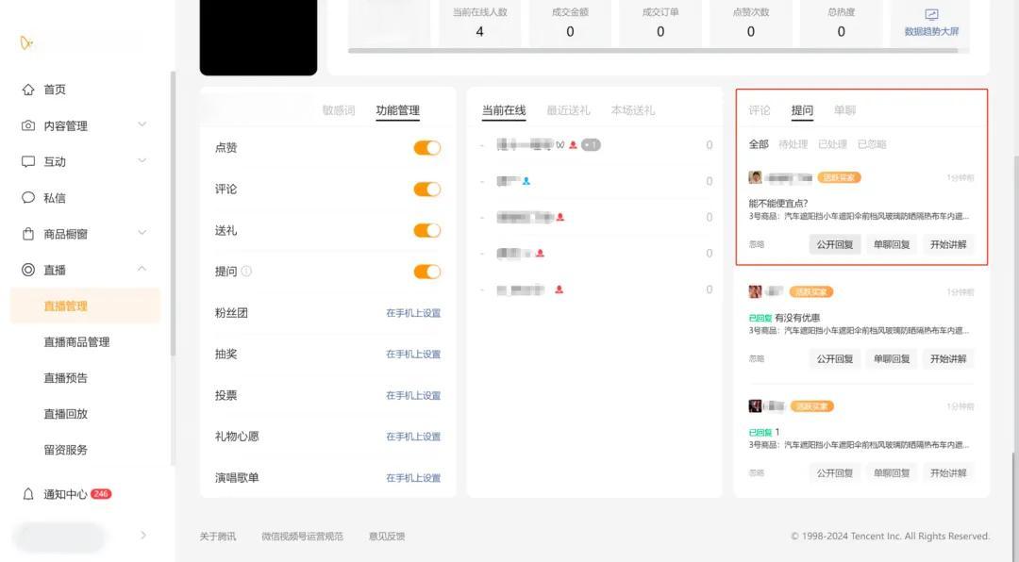
Task: Toggle the 送礼 switch off
Action: click(426, 230)
